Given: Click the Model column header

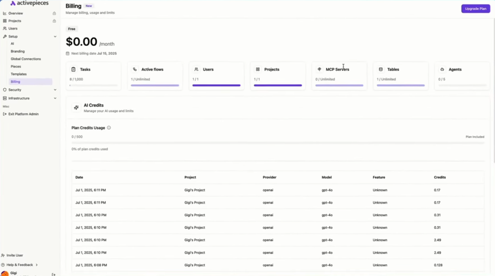Looking at the screenshot, I should 327,177.
